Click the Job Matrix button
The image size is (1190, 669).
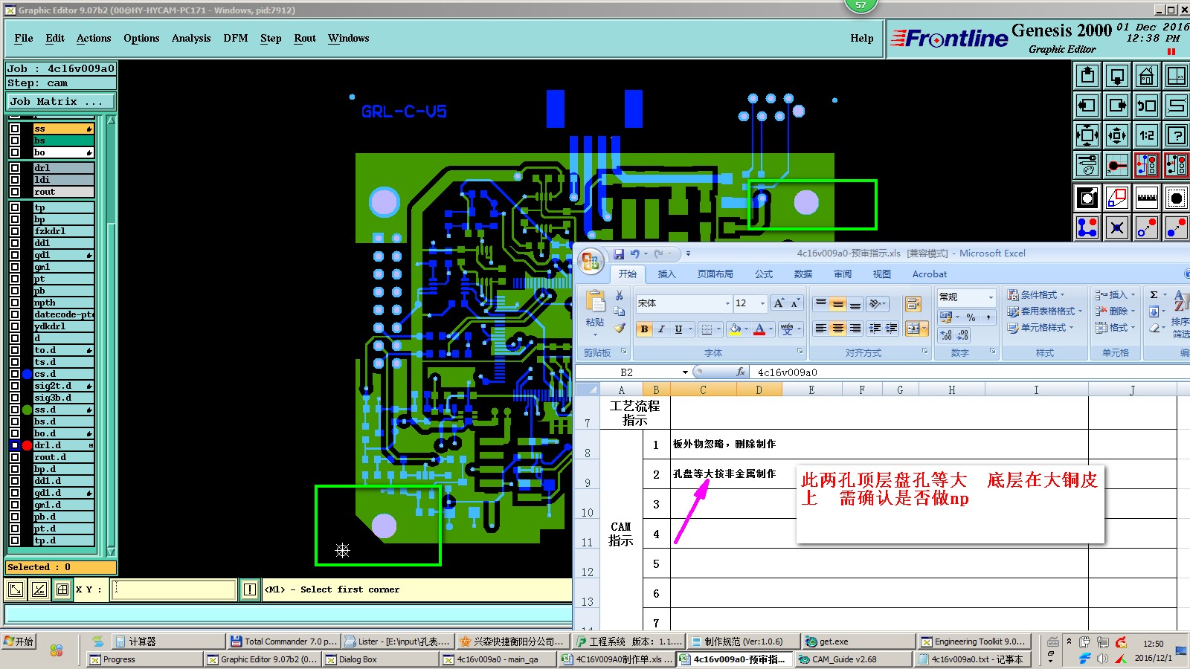(x=61, y=102)
